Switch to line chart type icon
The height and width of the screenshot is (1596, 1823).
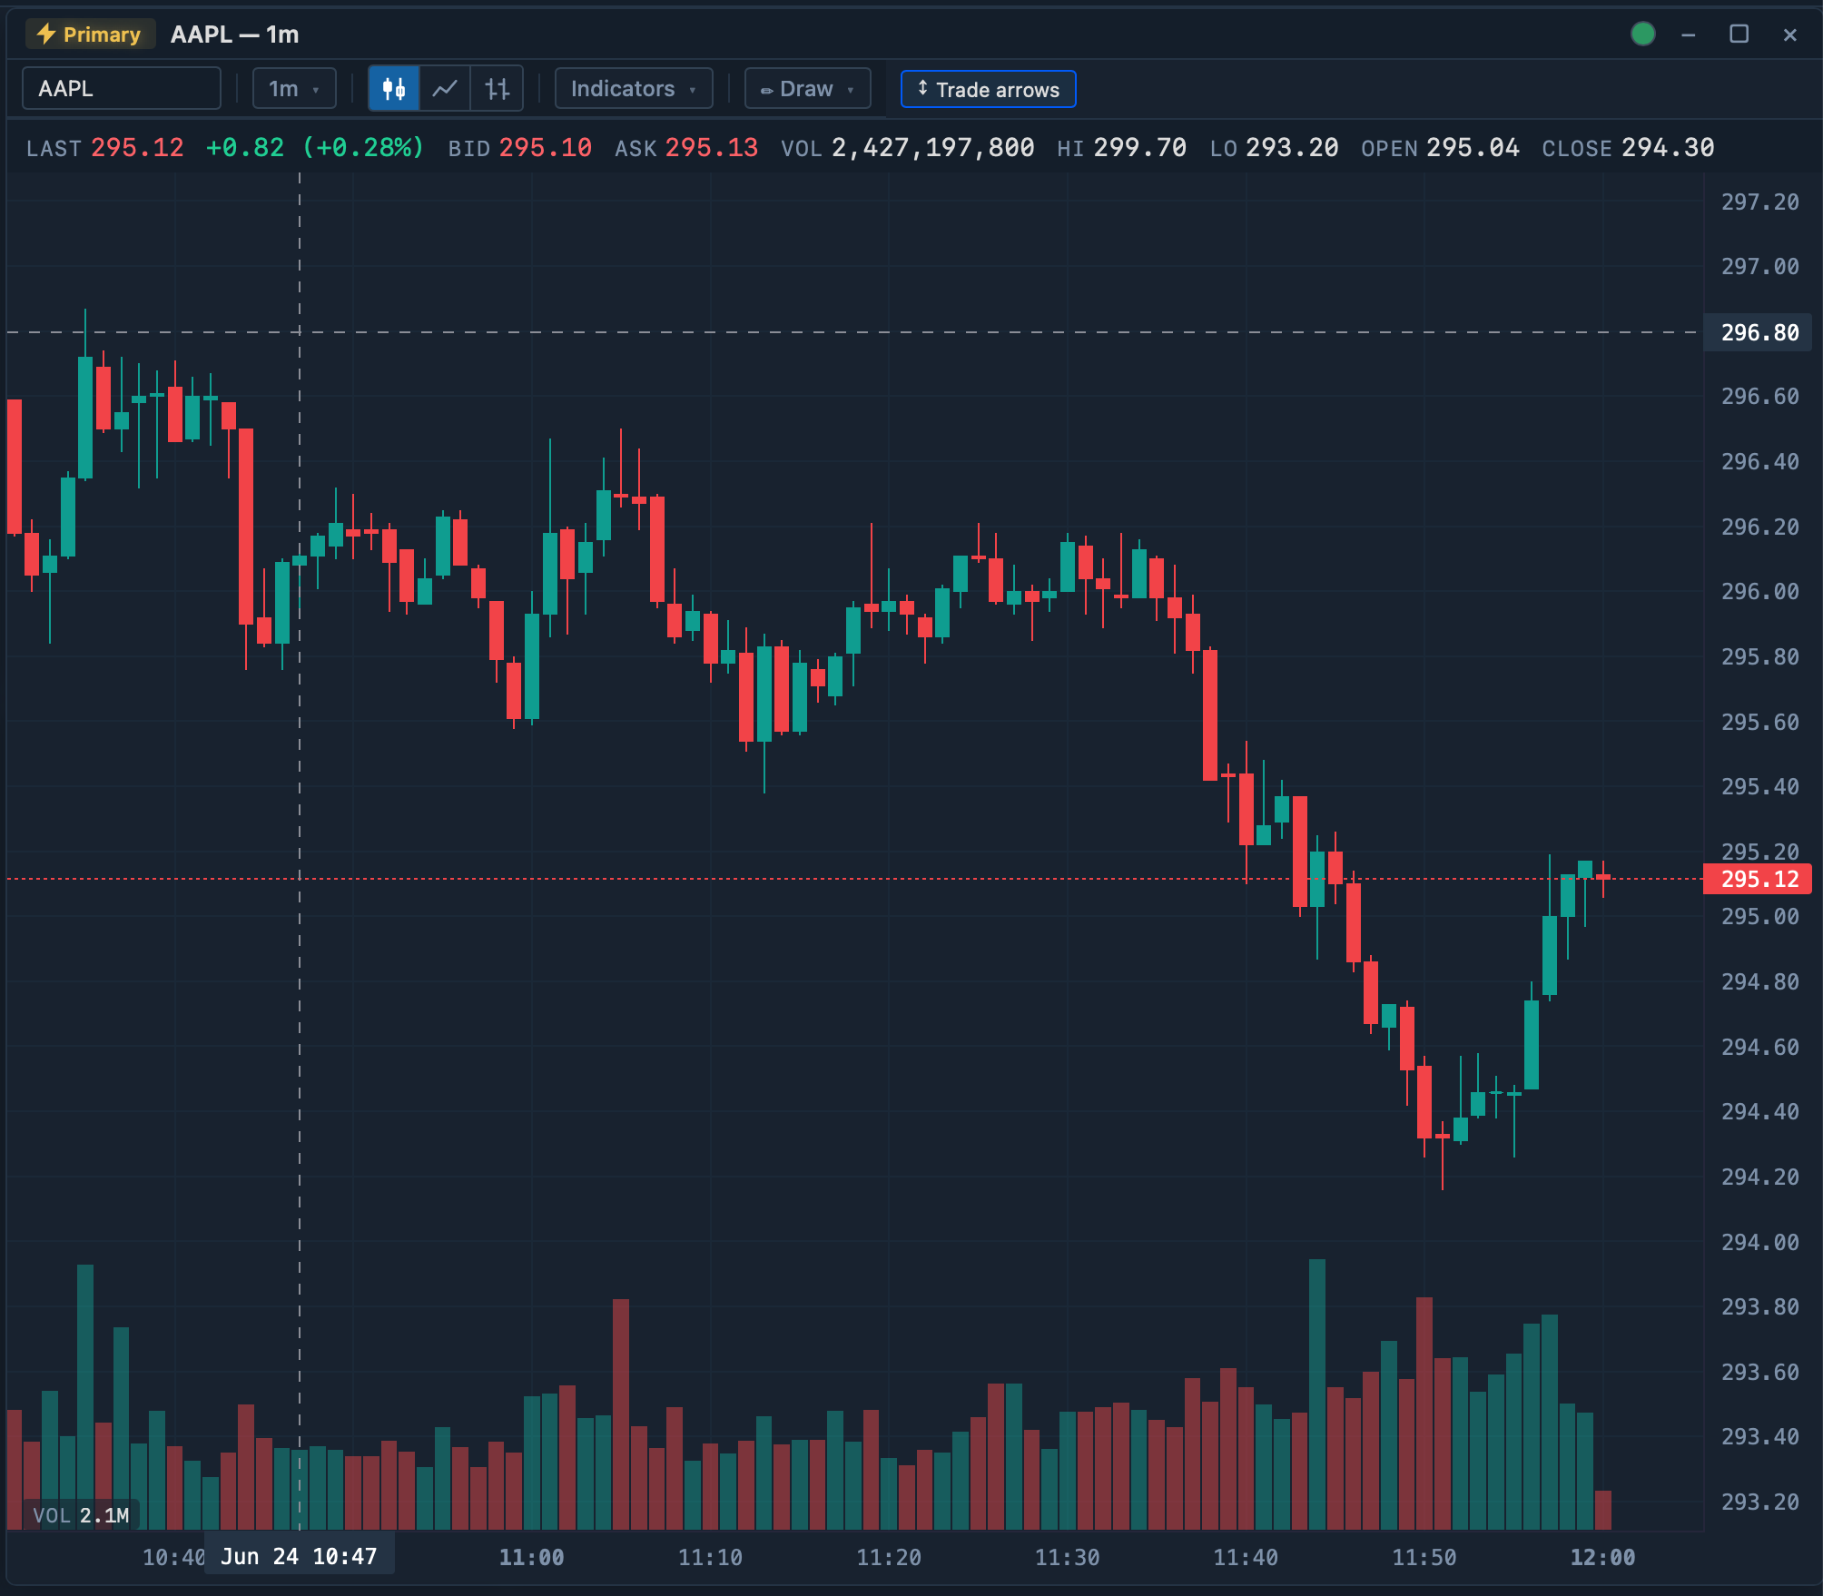click(x=445, y=89)
